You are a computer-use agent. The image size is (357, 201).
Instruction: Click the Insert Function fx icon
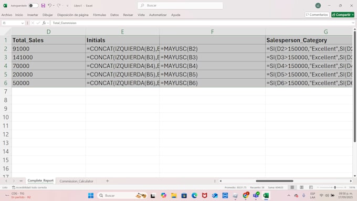pyautogui.click(x=44, y=23)
